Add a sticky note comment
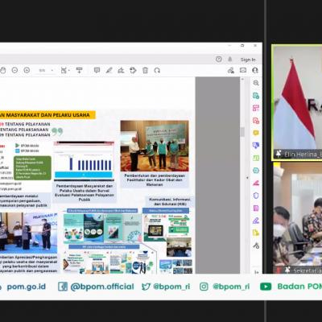This screenshot has height=322, width=322. pyautogui.click(x=97, y=70)
